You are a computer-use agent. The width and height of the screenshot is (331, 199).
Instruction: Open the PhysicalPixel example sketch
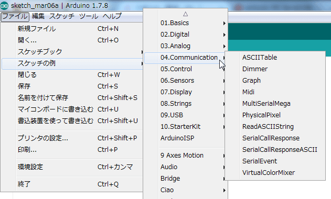[x=275, y=115]
